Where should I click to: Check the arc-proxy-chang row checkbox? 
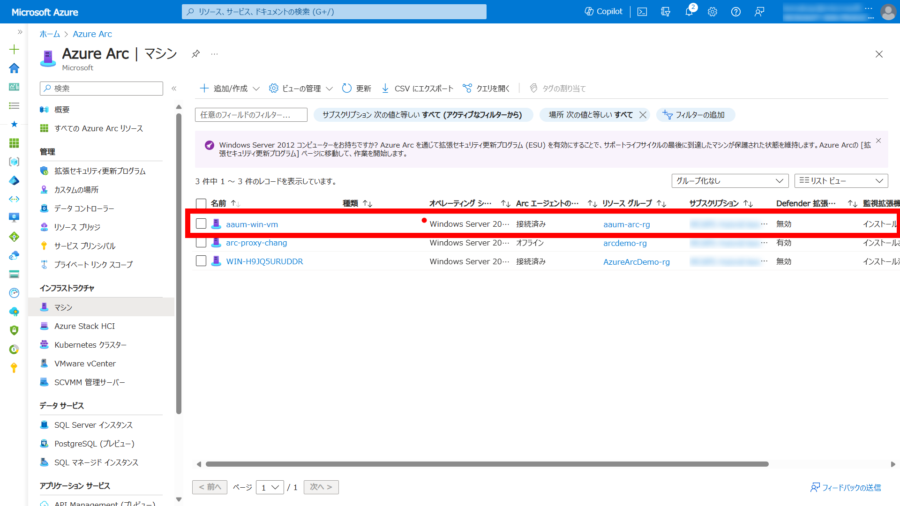point(201,243)
